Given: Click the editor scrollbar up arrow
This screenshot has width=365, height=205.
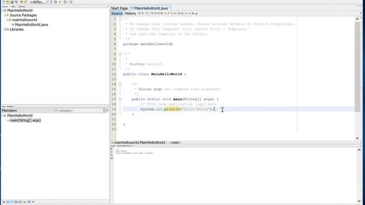Looking at the screenshot, I should [x=358, y=19].
